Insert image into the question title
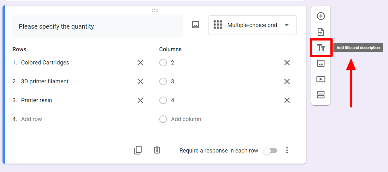This screenshot has width=388, height=172. (x=196, y=25)
